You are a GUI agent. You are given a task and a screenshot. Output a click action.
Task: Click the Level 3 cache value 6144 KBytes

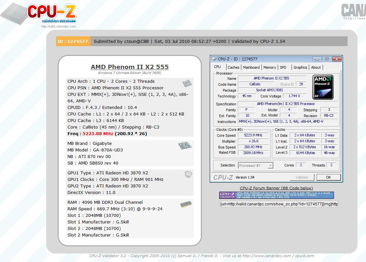coord(305,153)
